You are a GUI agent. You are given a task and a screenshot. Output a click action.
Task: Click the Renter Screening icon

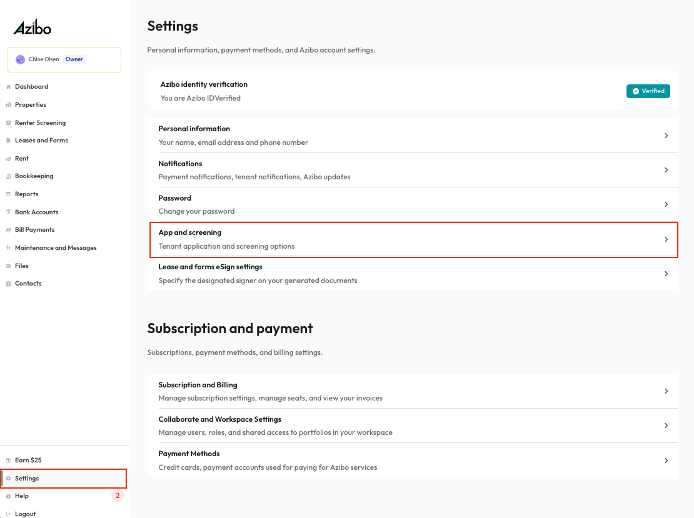[x=8, y=123]
